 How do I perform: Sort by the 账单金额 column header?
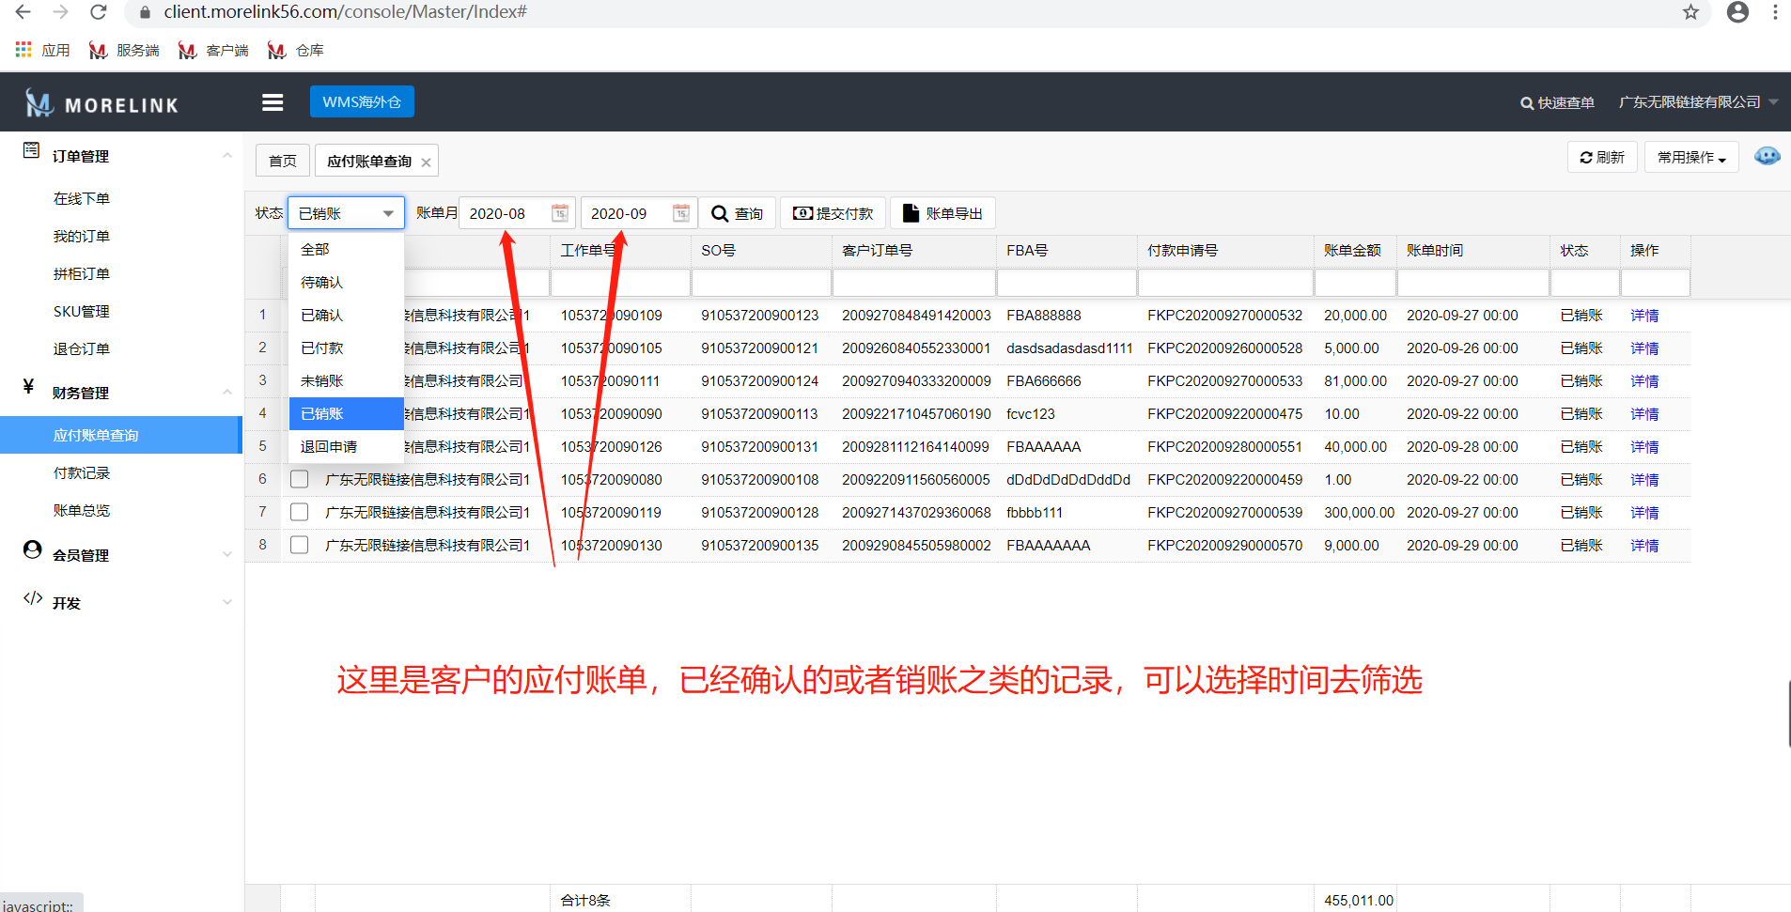point(1352,250)
